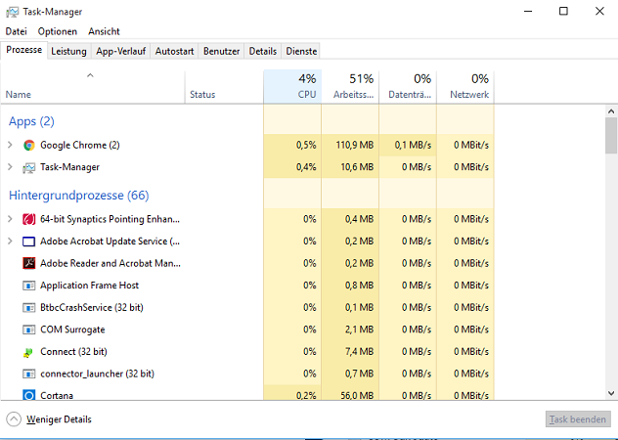The width and height of the screenshot is (618, 440).
Task: Click the Application Frame Host icon
Action: point(29,286)
